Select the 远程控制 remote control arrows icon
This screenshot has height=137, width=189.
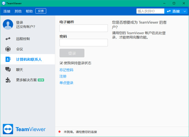[8, 39]
